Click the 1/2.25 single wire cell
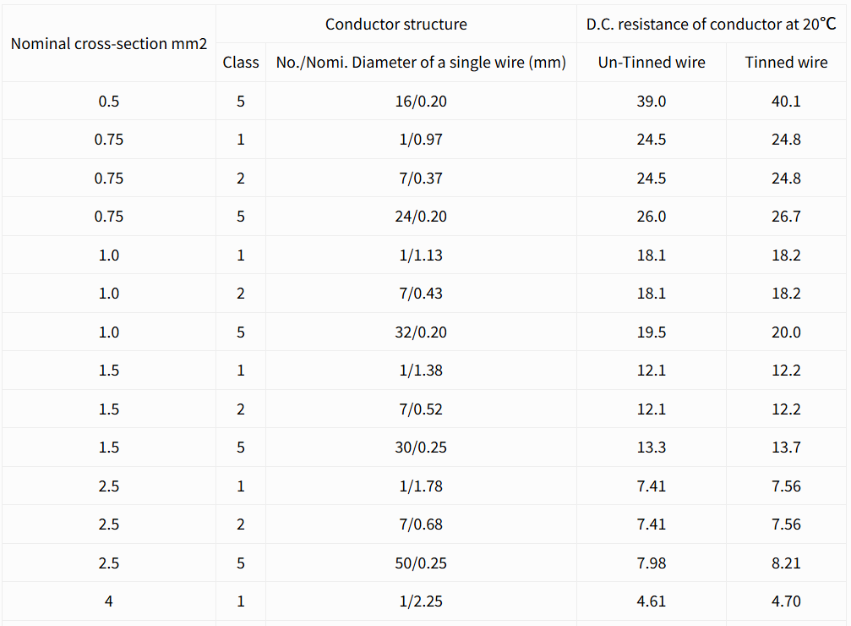 pos(421,601)
